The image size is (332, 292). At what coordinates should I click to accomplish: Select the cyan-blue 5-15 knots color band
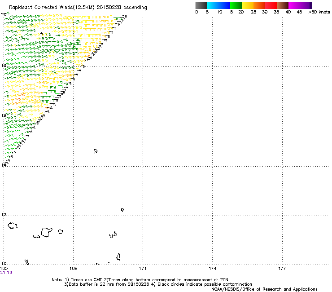(218, 5)
